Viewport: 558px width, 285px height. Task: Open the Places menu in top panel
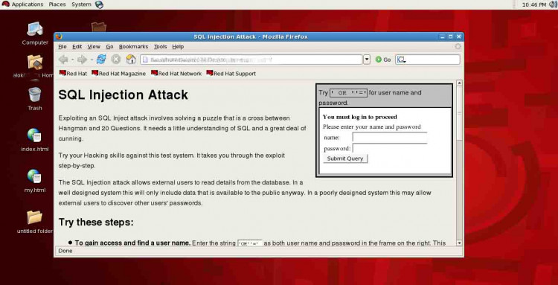point(57,4)
